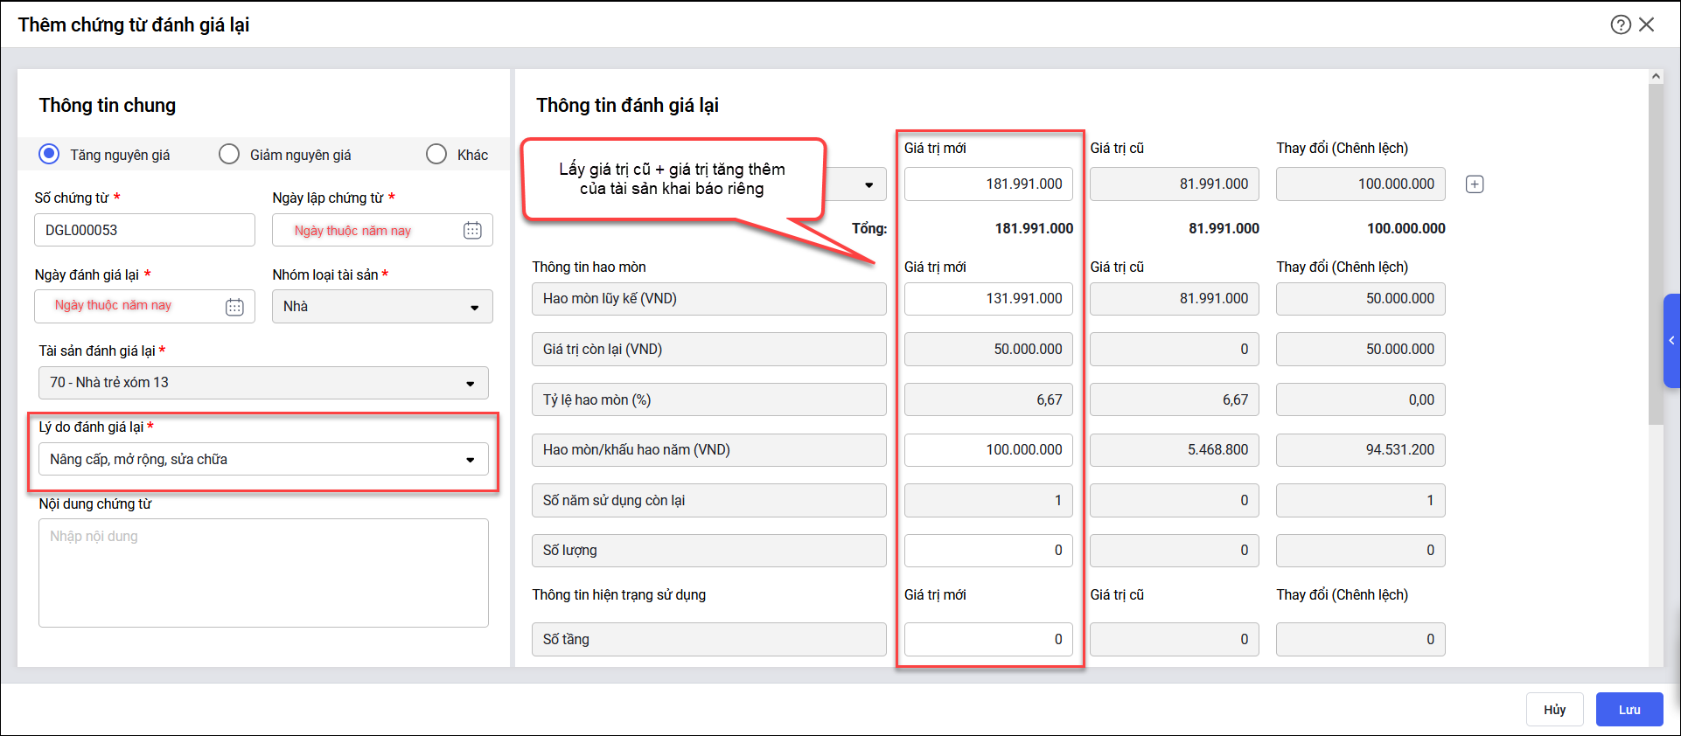Expand the blue side panel arrow

(1671, 340)
